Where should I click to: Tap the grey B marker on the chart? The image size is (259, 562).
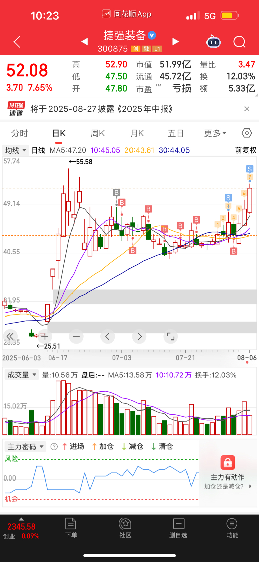coord(116,193)
